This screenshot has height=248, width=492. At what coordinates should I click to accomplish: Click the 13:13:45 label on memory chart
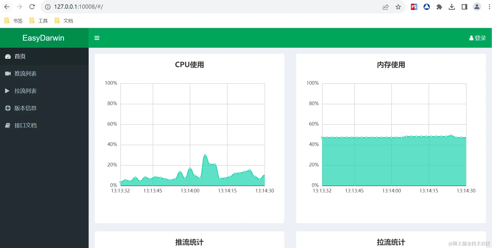point(354,191)
